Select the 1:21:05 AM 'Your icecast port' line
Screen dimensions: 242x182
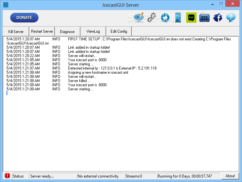[56, 60]
